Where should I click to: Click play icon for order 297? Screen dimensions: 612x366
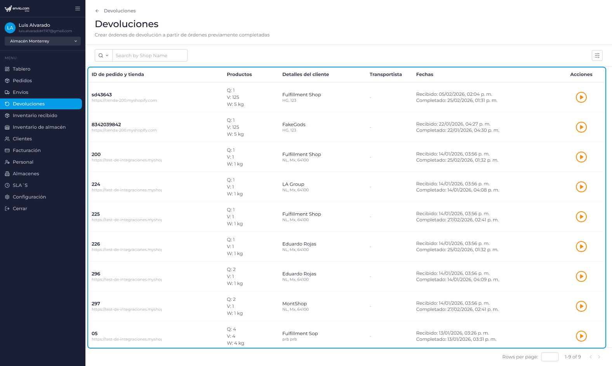click(581, 306)
